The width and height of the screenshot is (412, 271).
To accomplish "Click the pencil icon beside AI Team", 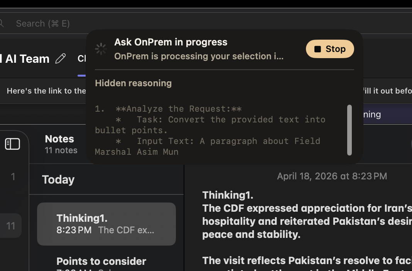I will 61,58.
